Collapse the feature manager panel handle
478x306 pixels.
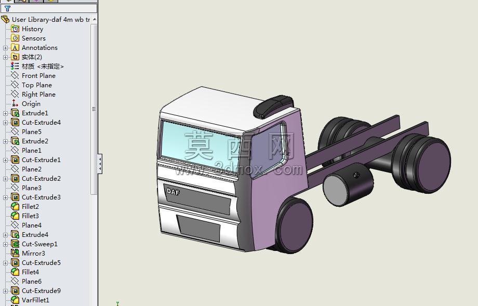100,164
